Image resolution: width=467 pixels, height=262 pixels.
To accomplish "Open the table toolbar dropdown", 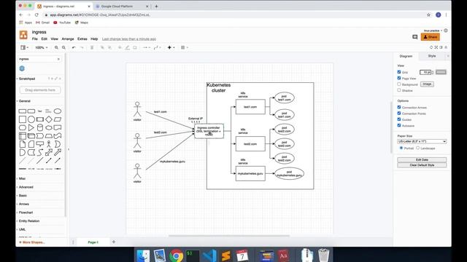I will (x=185, y=47).
